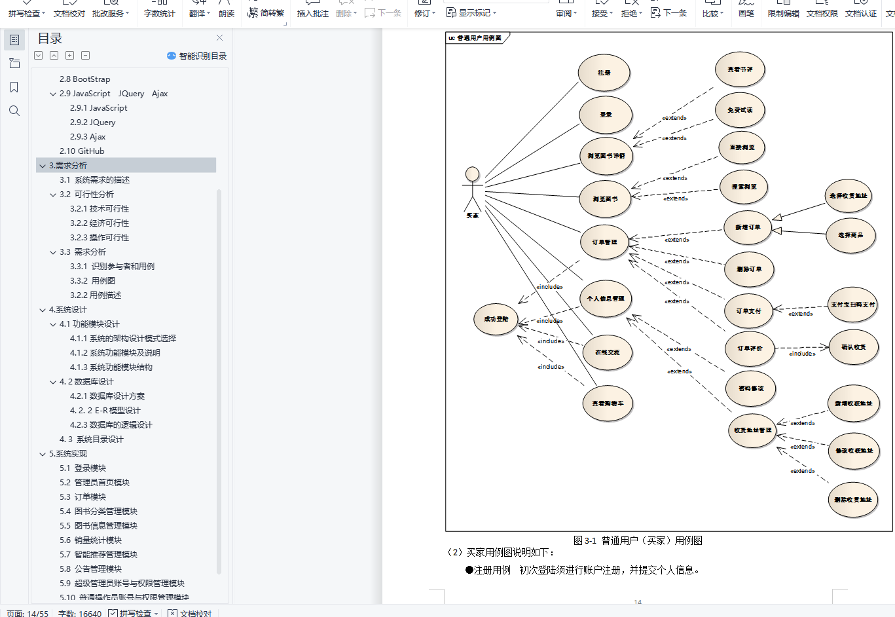
Task: Click the outline pane vertical scrollbar
Action: click(x=219, y=381)
